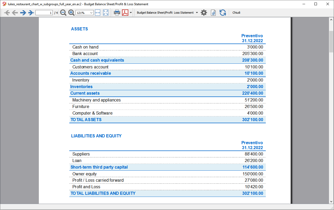Open the 121% zoom level combo box
This screenshot has width=334, height=210.
point(84,13)
